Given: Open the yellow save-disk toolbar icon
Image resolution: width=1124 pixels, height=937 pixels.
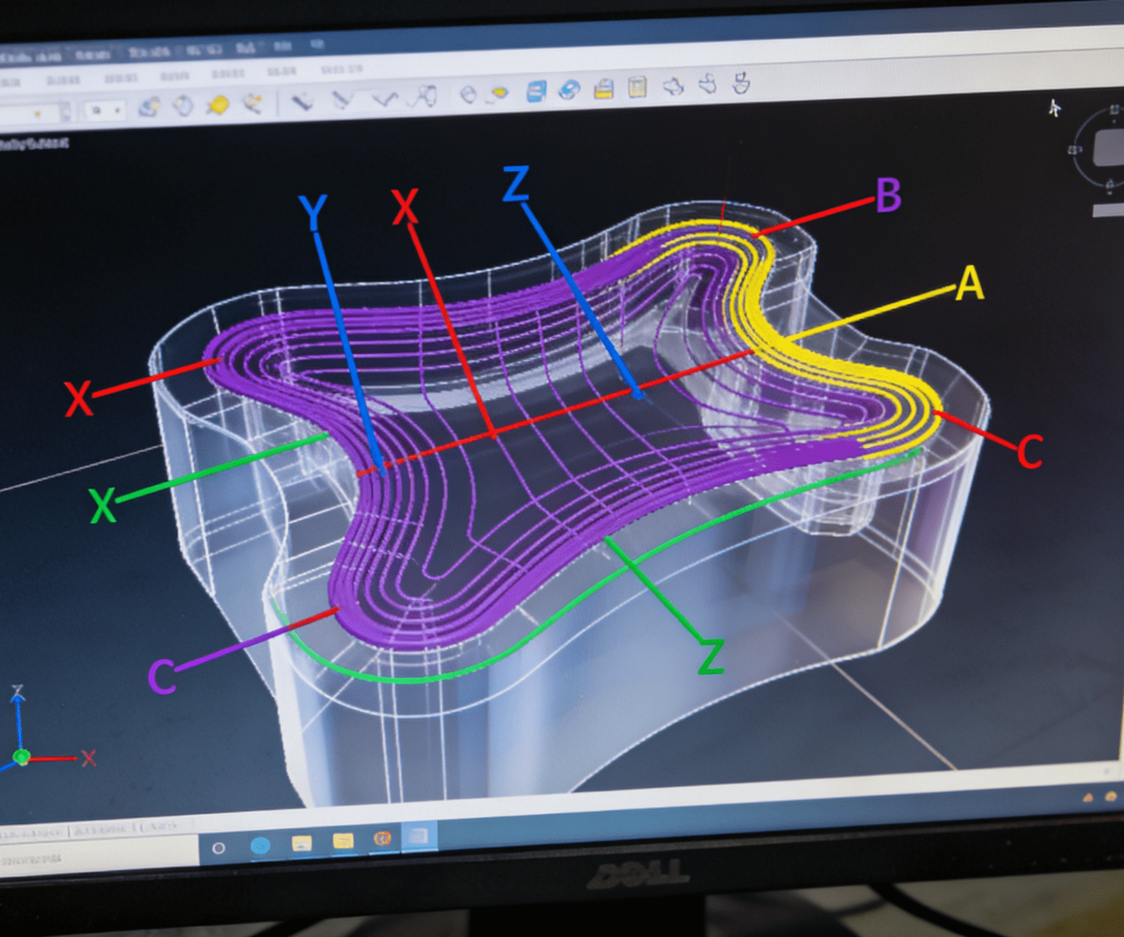Looking at the screenshot, I should [603, 89].
